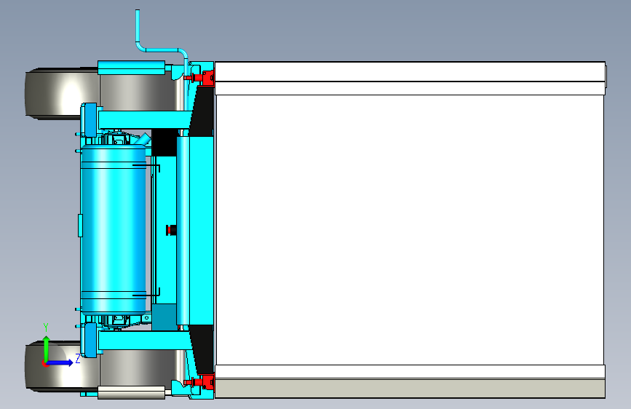Select the large white cargo box body

click(x=410, y=229)
